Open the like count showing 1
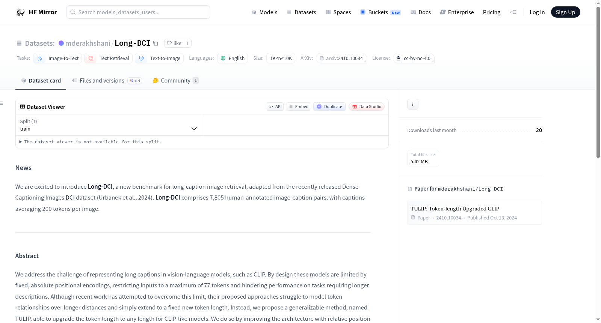Screen dimensions: 601x323 click(x=187, y=43)
